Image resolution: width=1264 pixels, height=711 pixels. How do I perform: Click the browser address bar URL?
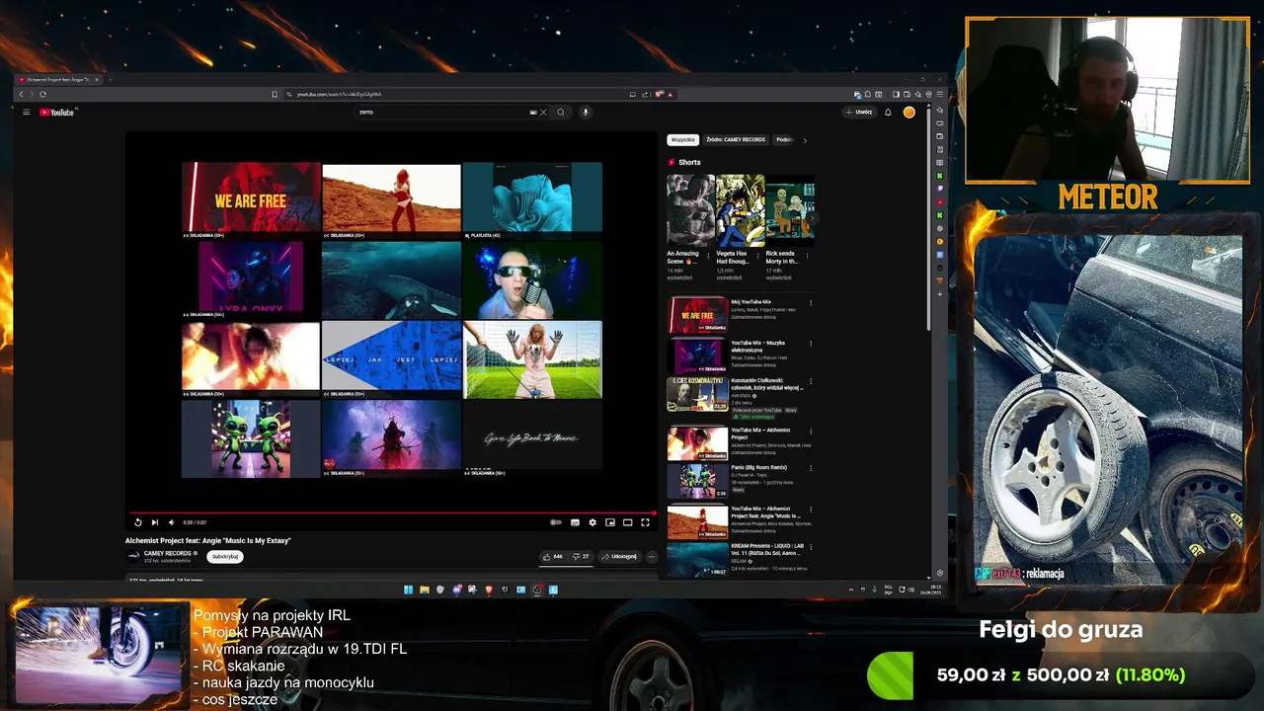tap(339, 94)
